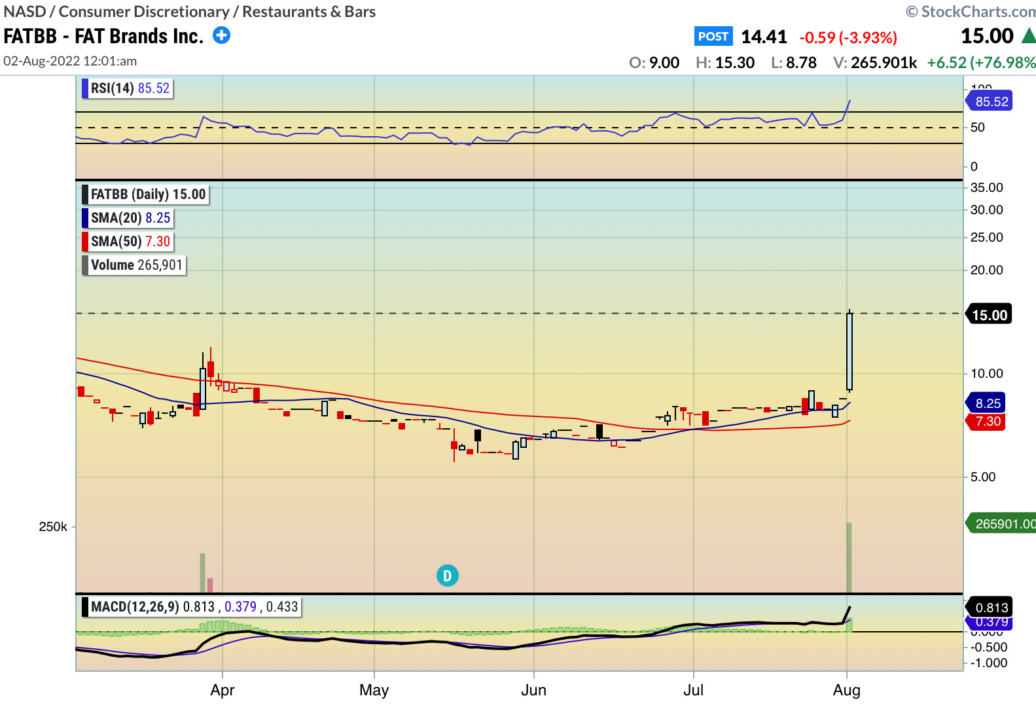The width and height of the screenshot is (1036, 713).
Task: Click the Volume 265,901 legend
Action: (x=134, y=265)
